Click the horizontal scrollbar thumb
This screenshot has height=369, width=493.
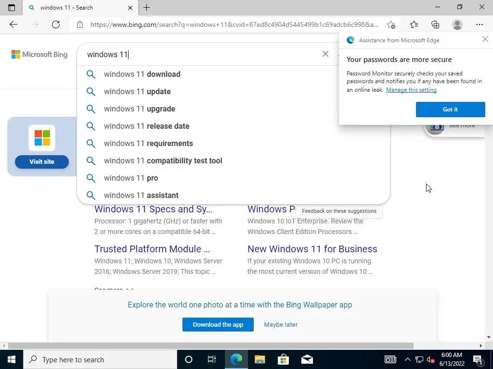click(211, 345)
